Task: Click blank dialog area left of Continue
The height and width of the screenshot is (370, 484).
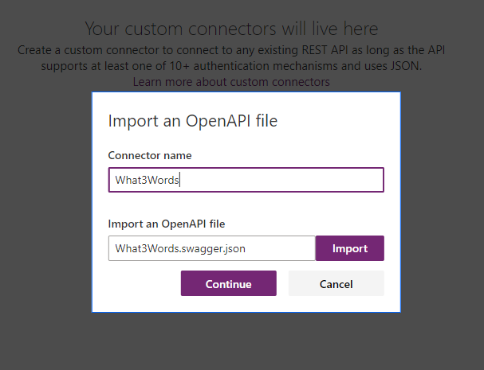Action: (x=136, y=284)
